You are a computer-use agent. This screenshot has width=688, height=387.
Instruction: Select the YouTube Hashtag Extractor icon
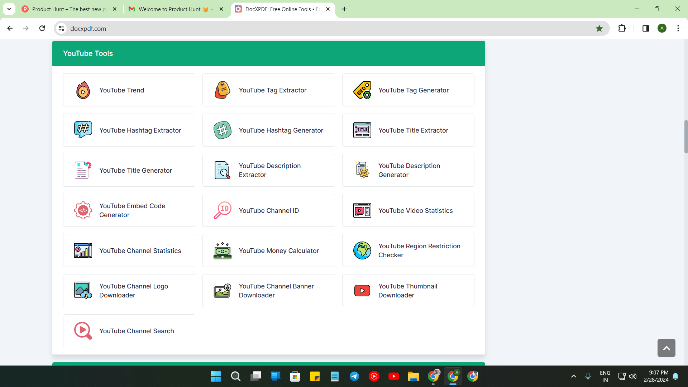[x=83, y=130]
